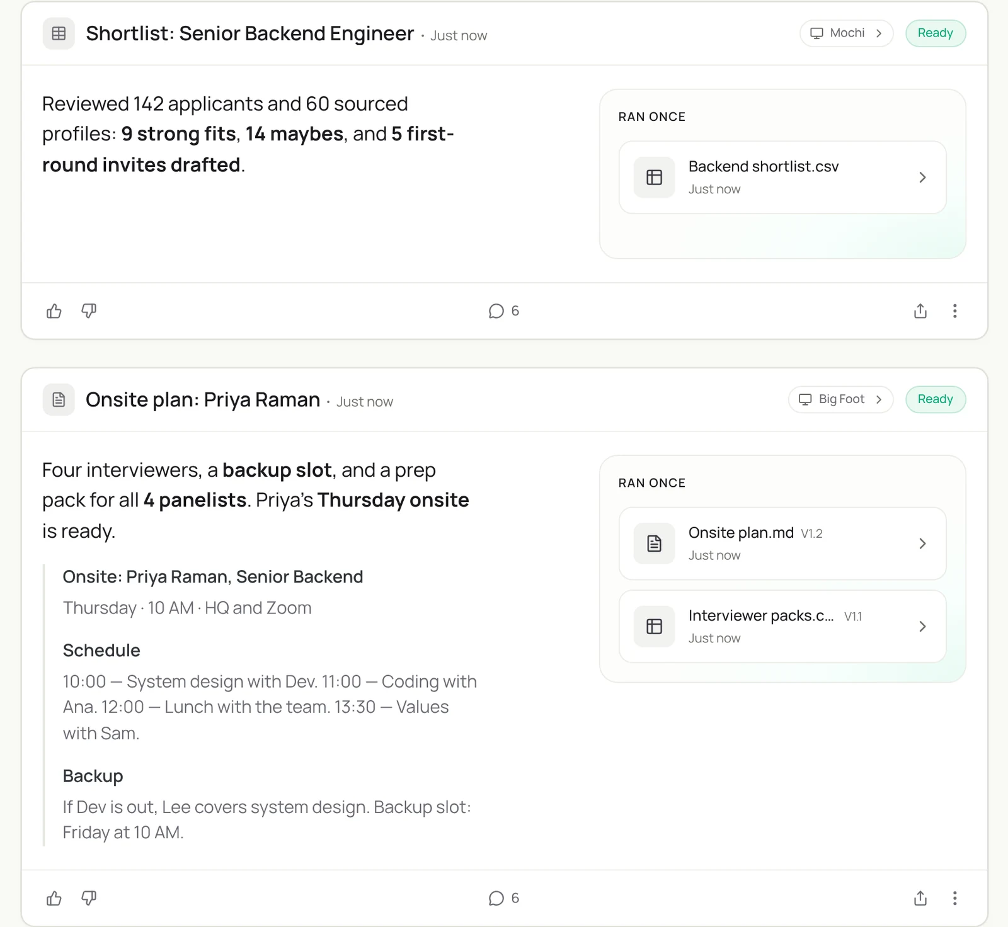Click the spreadsheet icon for Backend shortlist.csv

(x=655, y=178)
